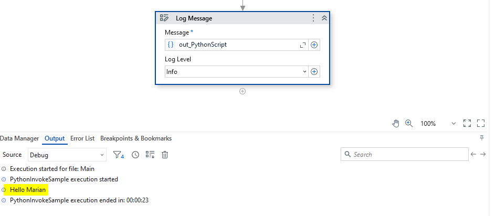Open Log Message options menu

[313, 18]
